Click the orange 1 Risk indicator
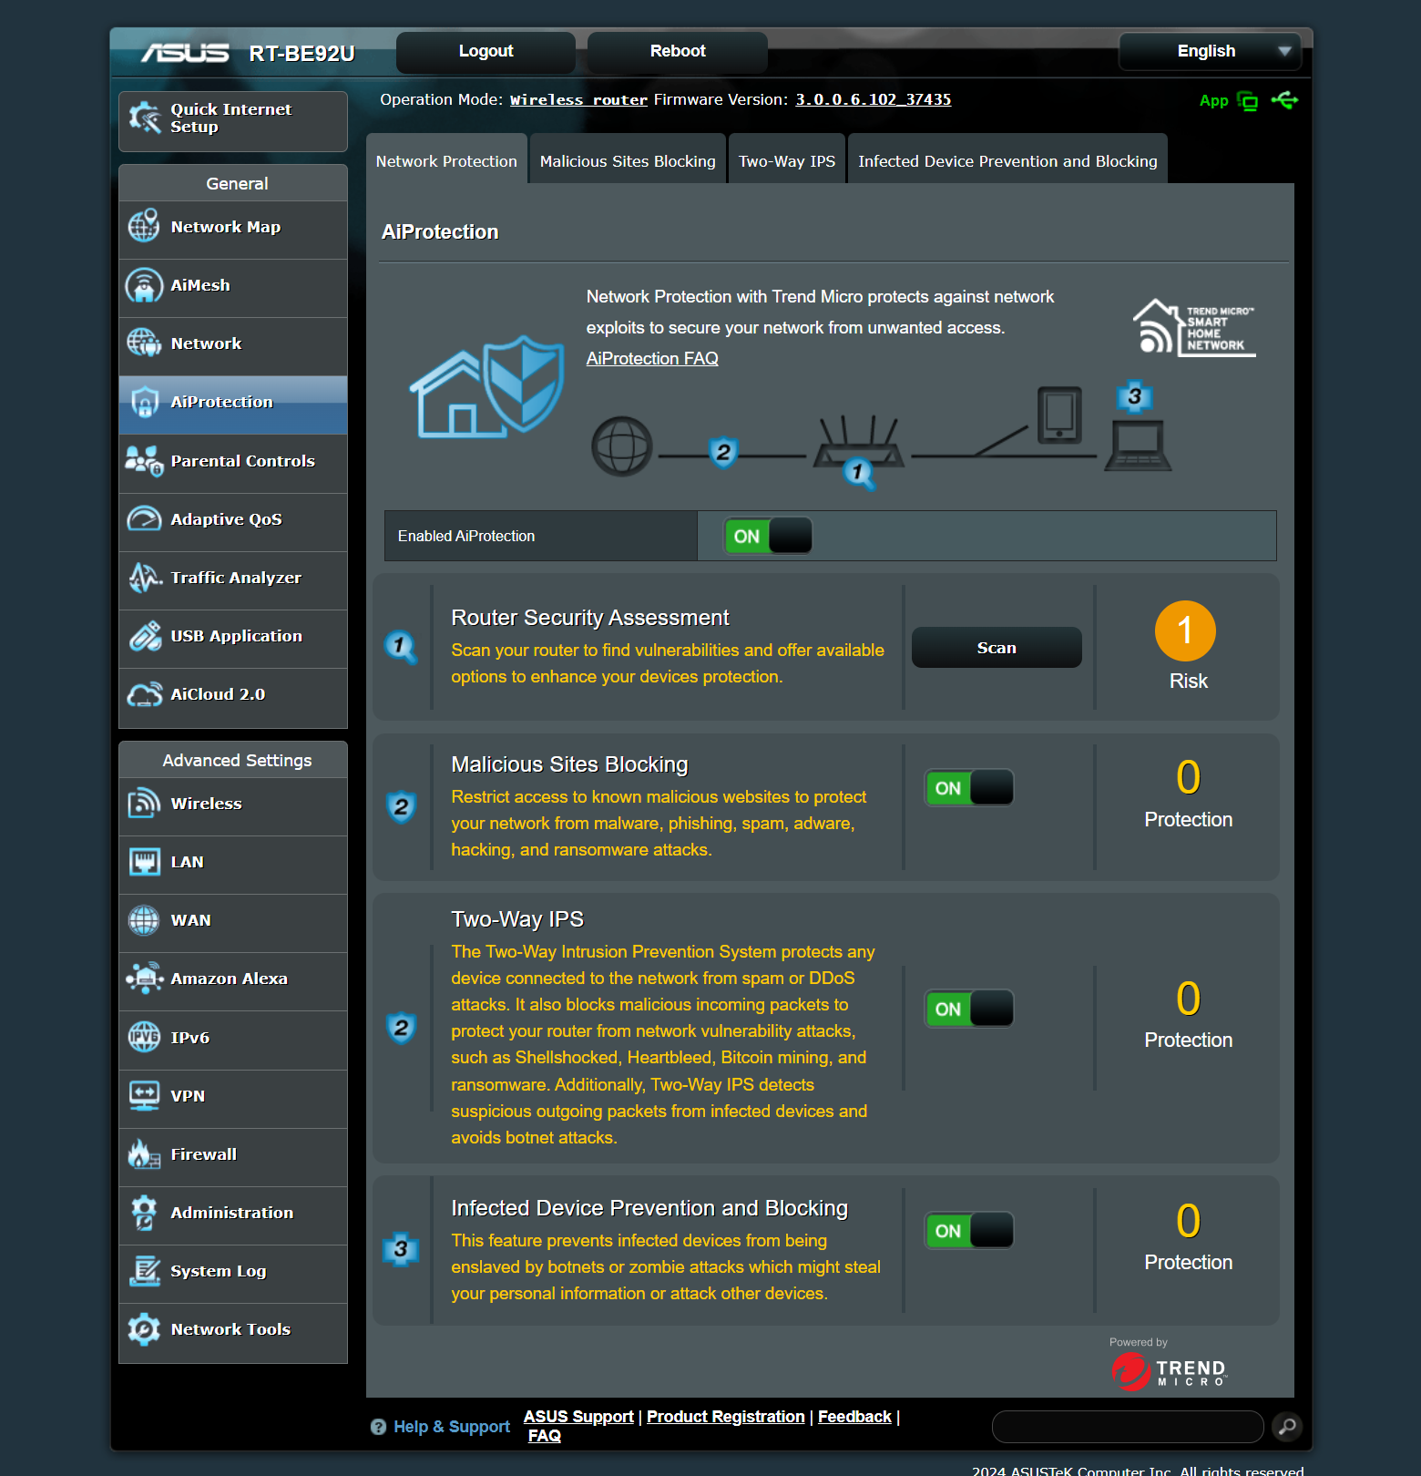Image resolution: width=1421 pixels, height=1476 pixels. [1185, 630]
